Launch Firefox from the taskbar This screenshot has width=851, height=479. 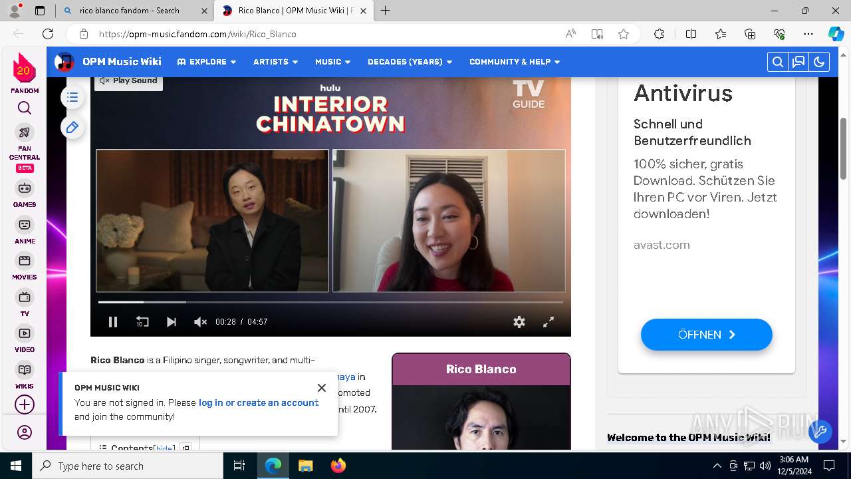(338, 466)
